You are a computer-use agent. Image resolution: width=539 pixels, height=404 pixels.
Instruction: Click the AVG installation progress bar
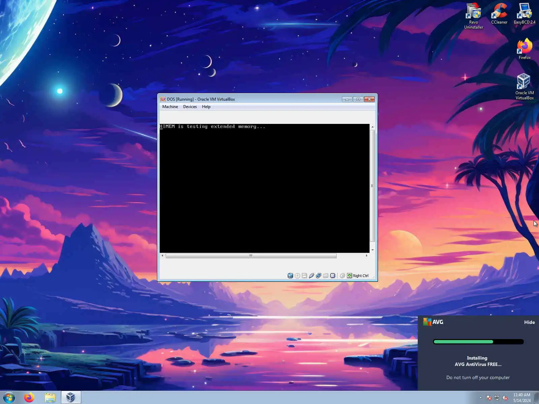478,342
